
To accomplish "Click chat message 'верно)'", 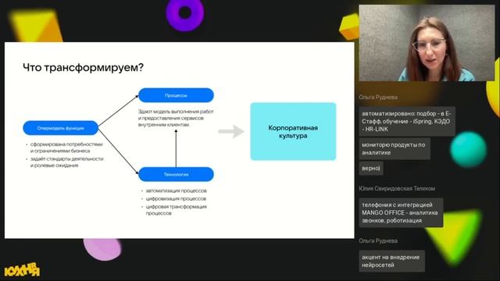I will coord(371,169).
